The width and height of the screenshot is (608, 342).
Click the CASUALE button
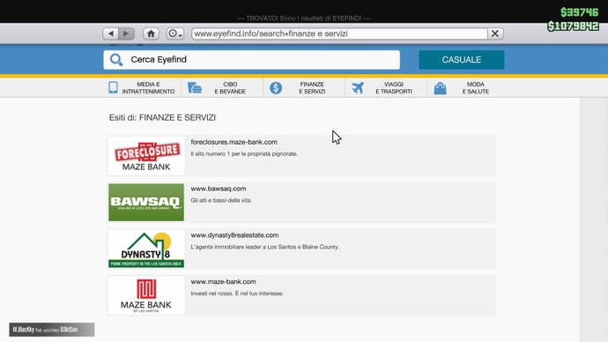(x=462, y=60)
